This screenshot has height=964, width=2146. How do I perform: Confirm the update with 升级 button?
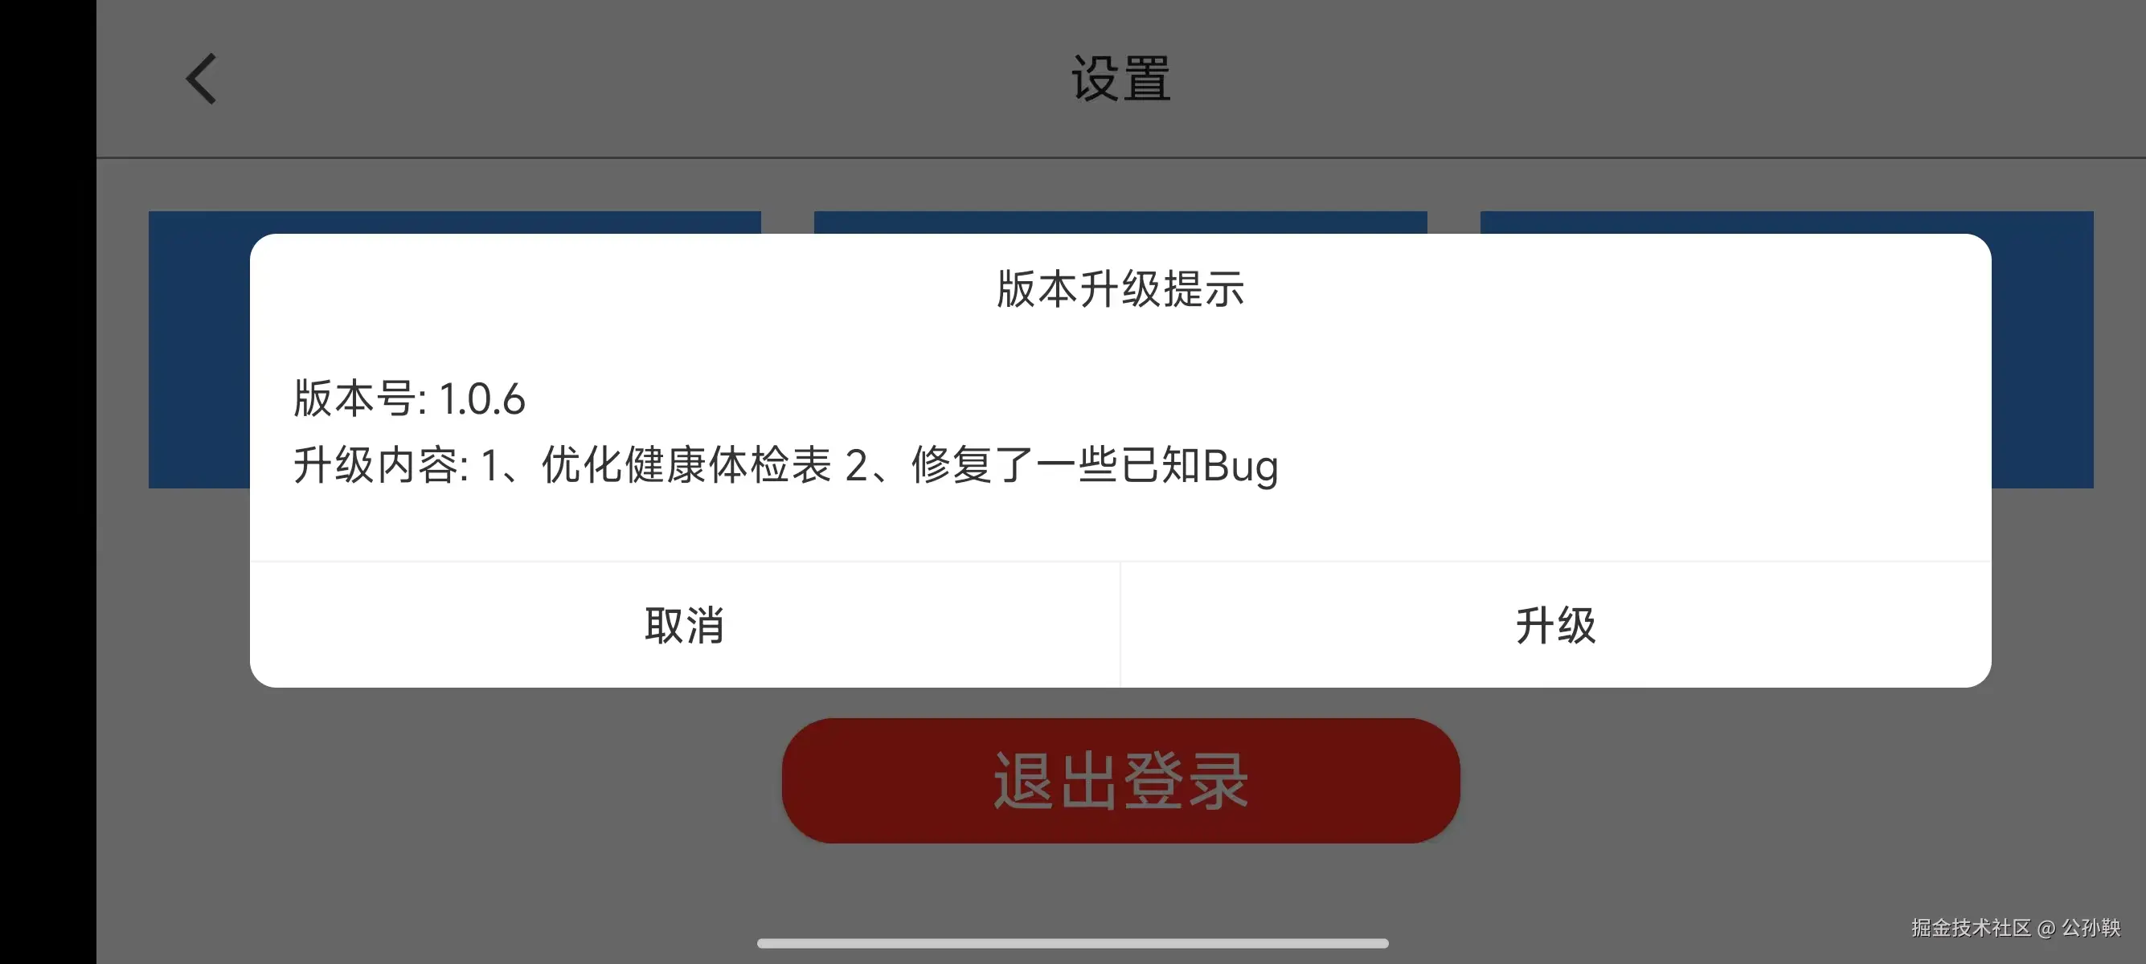[x=1556, y=625]
